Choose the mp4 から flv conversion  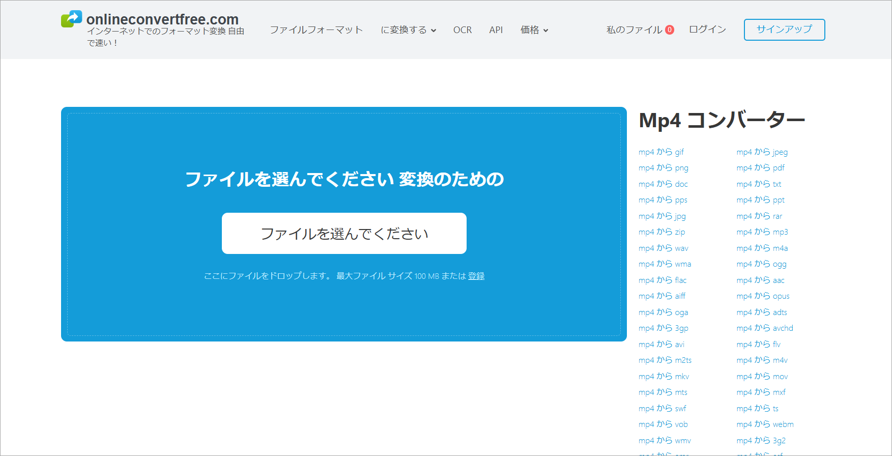coord(758,344)
